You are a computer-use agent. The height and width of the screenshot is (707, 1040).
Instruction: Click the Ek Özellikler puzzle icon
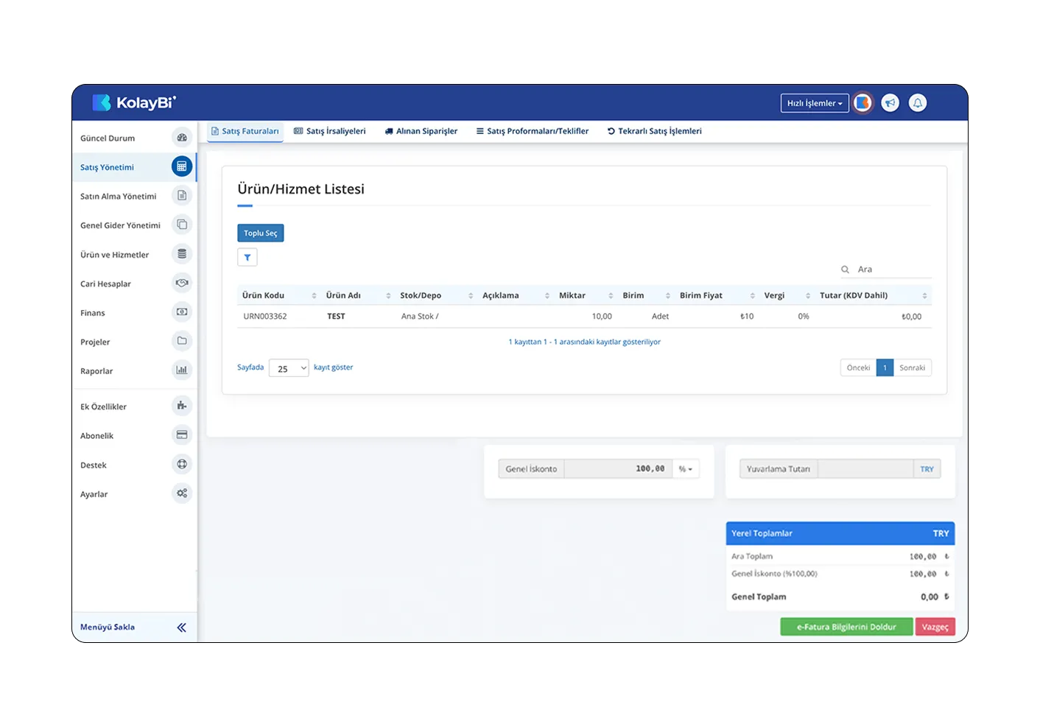(182, 406)
